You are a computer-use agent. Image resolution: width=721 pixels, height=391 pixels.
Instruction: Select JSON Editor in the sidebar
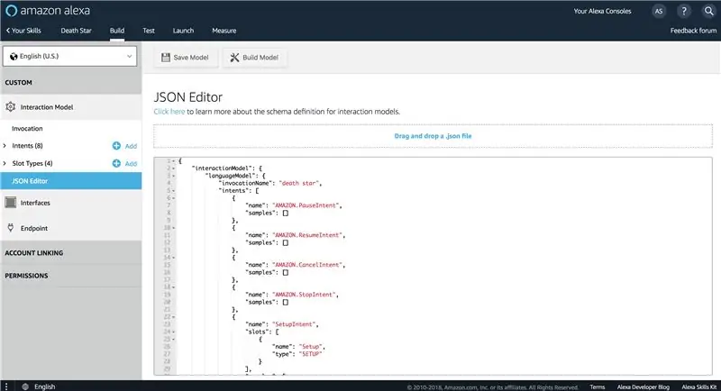71,181
